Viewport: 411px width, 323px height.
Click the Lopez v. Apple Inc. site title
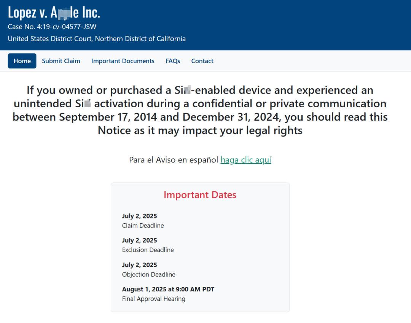(x=54, y=13)
